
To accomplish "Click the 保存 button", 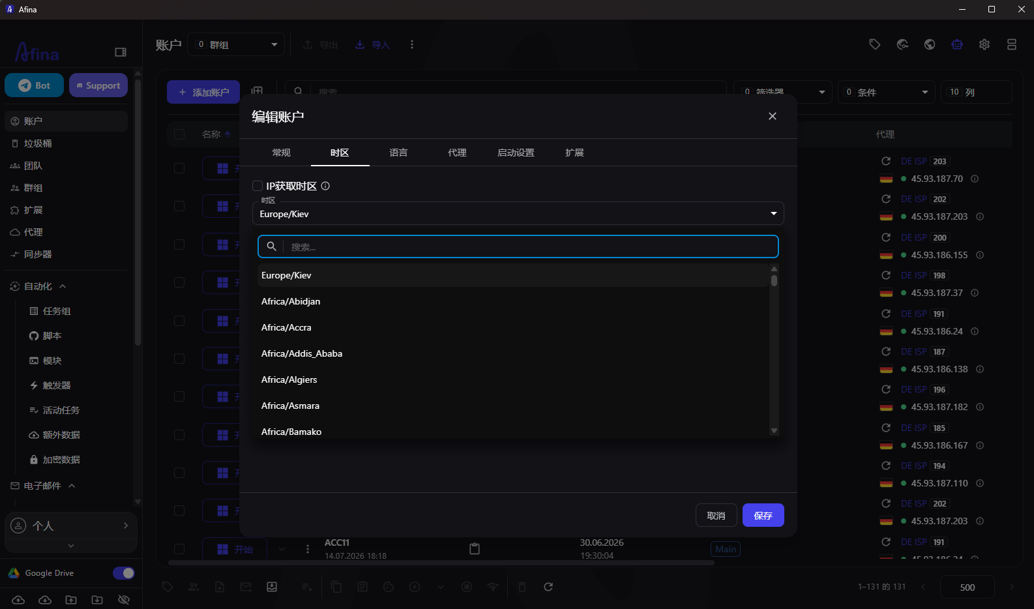I will click(x=763, y=516).
